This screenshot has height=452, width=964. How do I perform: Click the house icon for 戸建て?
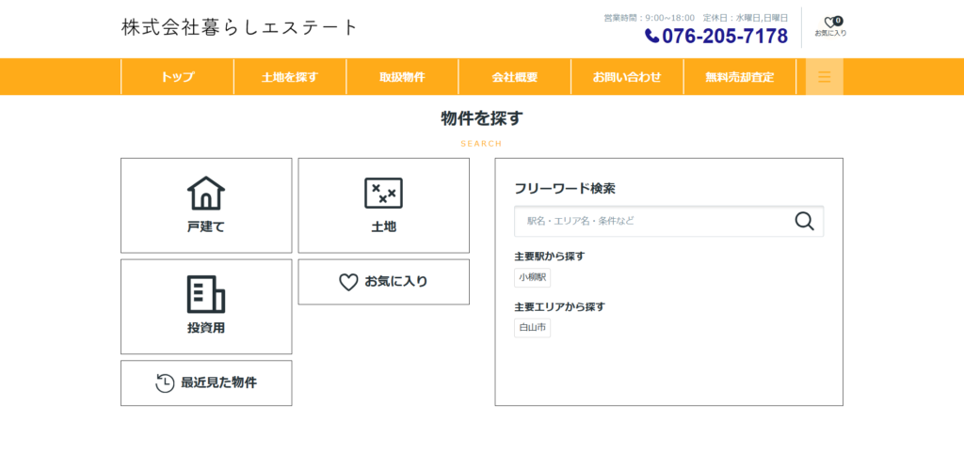pyautogui.click(x=206, y=194)
